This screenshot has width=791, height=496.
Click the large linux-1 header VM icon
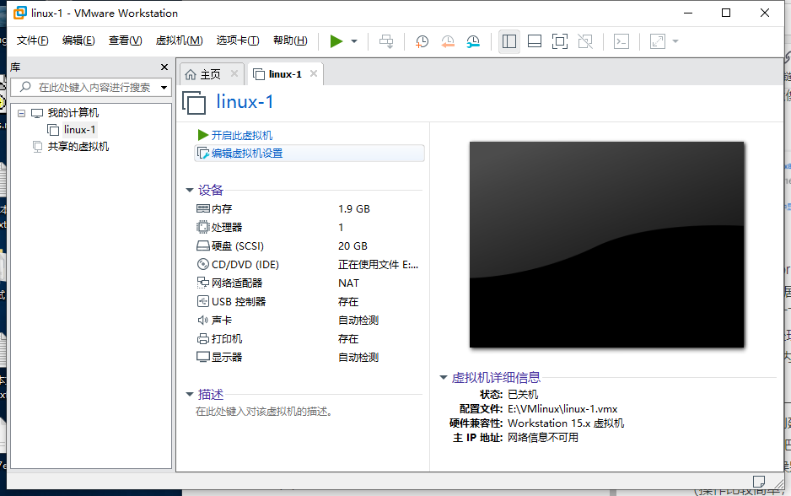[x=194, y=102]
